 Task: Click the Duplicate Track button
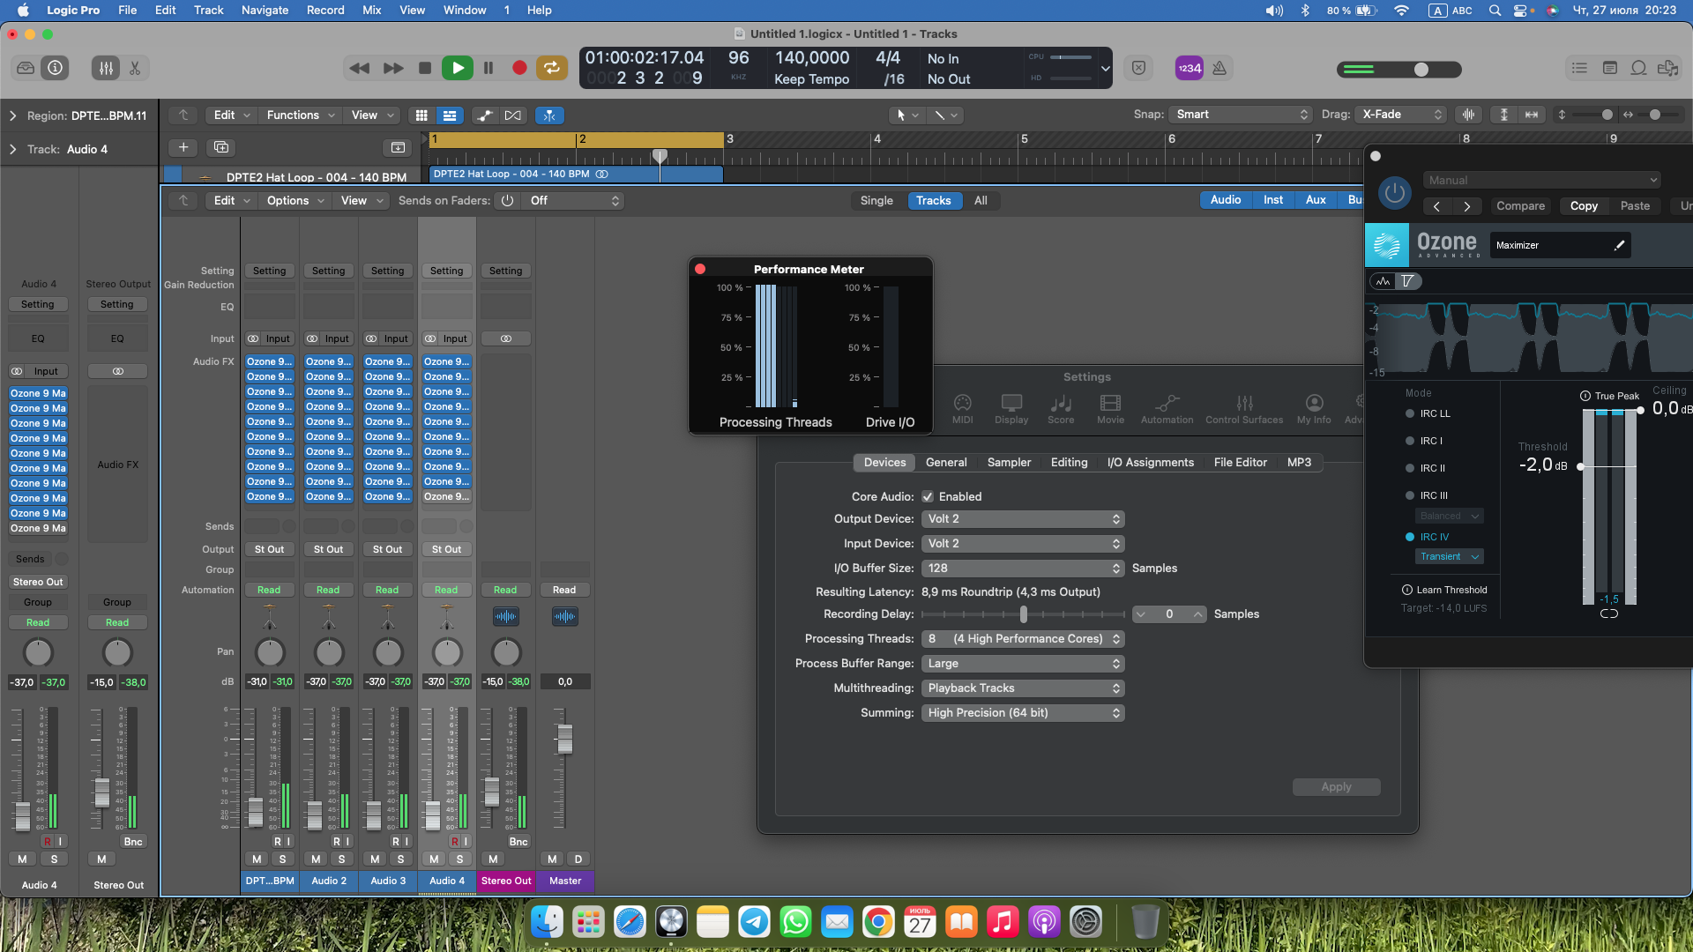(x=221, y=147)
